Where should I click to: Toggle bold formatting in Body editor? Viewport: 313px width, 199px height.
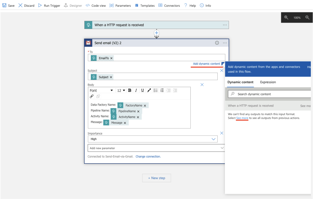pyautogui.click(x=130, y=90)
